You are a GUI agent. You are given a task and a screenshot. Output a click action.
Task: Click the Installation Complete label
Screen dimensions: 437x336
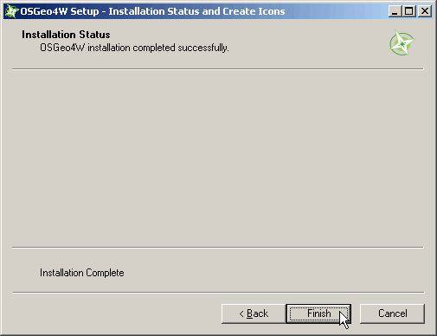click(82, 273)
